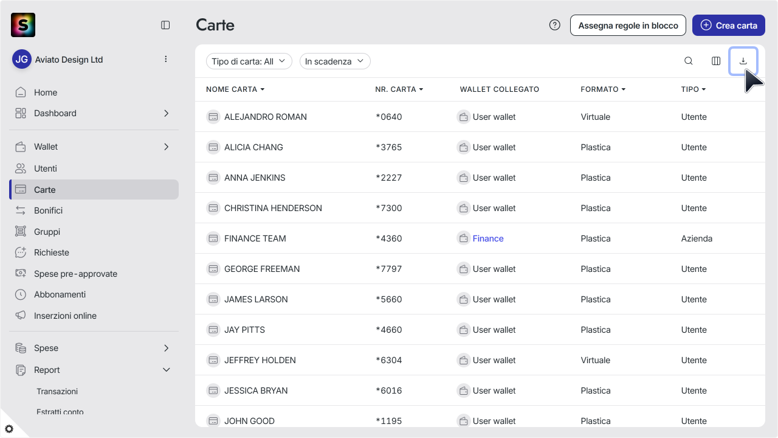Image resolution: width=778 pixels, height=438 pixels.
Task: Go to Home in the sidebar
Action: tap(94, 92)
